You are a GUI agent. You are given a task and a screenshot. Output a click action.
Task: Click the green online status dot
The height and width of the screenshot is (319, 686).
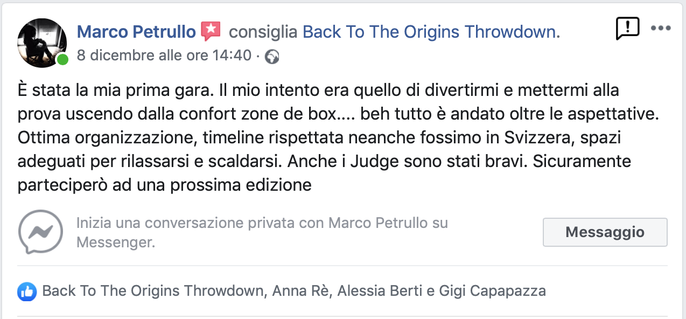tap(62, 60)
